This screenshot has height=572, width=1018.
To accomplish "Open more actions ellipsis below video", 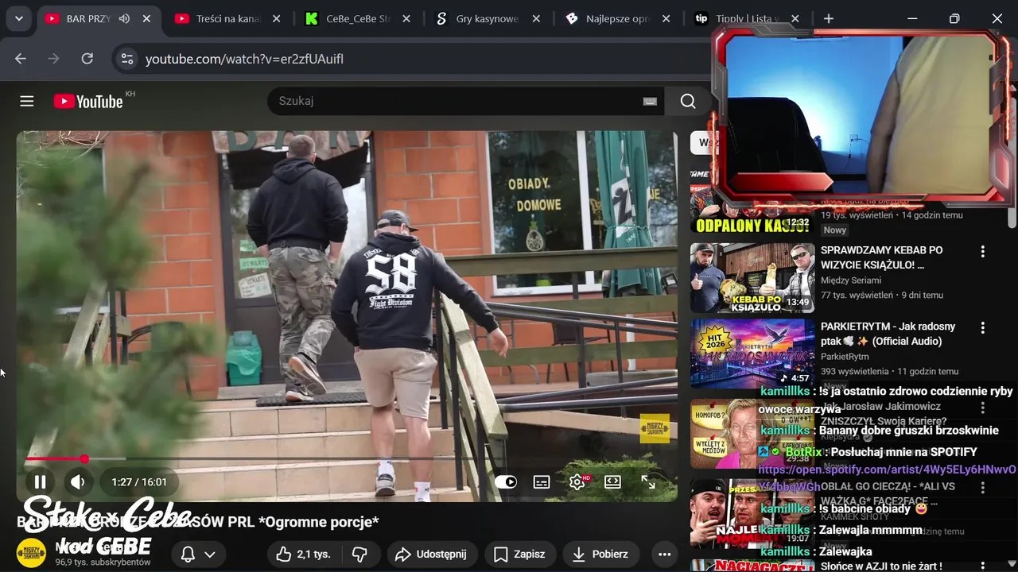I will pos(664,555).
